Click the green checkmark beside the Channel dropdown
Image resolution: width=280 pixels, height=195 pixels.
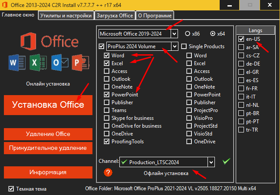(226, 161)
